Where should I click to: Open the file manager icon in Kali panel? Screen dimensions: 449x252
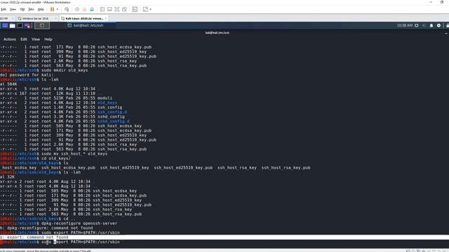click(13, 25)
